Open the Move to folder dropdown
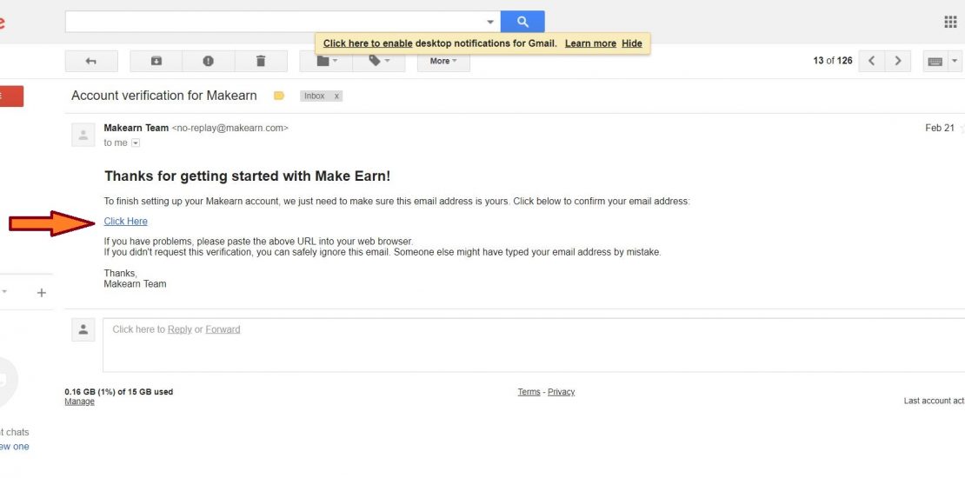This screenshot has height=478, width=965. [327, 61]
